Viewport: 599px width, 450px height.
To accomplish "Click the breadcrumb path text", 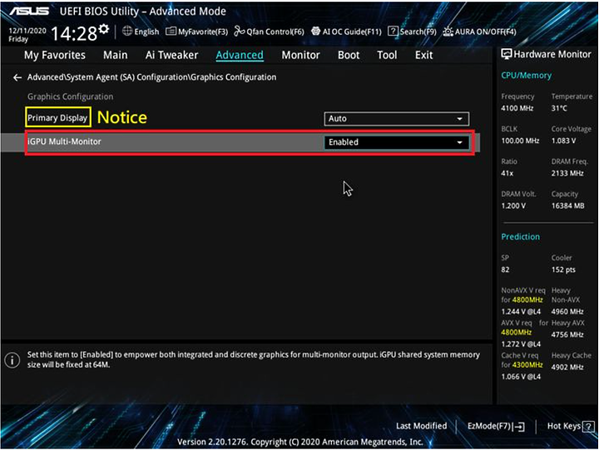I will [151, 77].
